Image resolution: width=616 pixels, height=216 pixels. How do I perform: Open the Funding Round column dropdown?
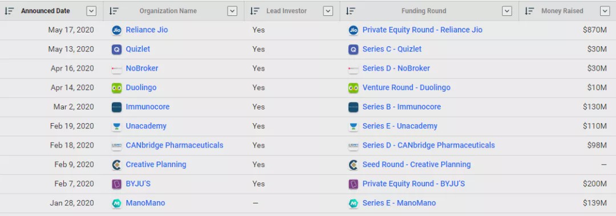(507, 11)
